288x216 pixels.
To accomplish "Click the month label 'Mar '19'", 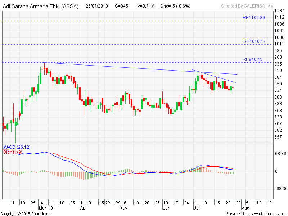I will pyautogui.click(x=46, y=208).
